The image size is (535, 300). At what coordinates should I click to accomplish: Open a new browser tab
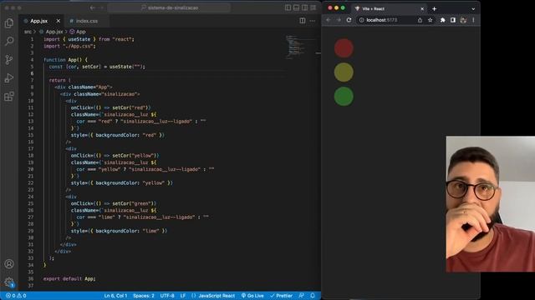point(435,8)
